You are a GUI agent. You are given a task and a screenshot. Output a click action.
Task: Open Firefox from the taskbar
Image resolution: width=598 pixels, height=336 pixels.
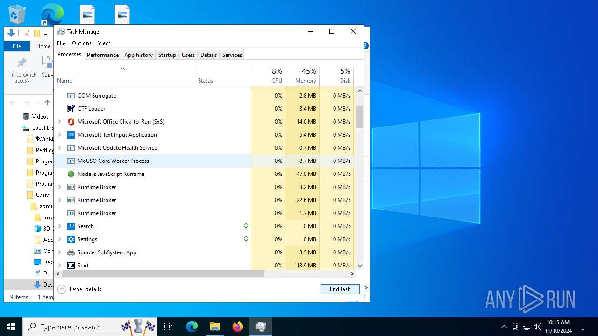pyautogui.click(x=238, y=327)
